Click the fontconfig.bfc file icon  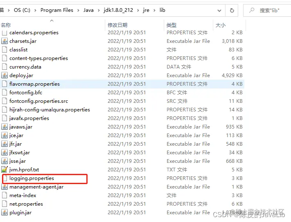pyautogui.click(x=5, y=92)
